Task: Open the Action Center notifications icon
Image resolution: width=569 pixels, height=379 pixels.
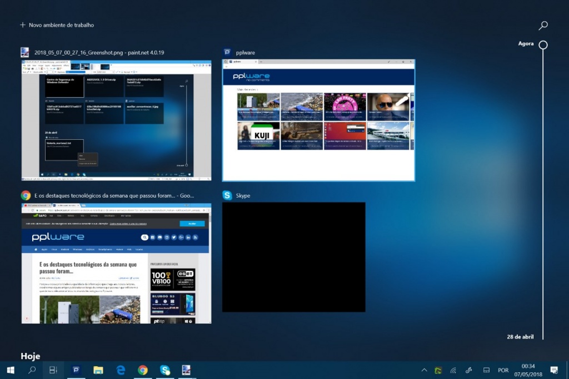Action: pyautogui.click(x=553, y=370)
